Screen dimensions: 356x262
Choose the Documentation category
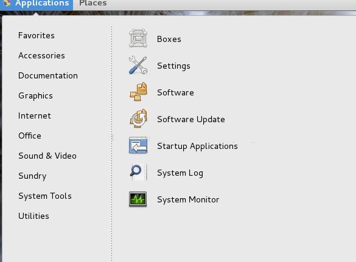pyautogui.click(x=48, y=75)
